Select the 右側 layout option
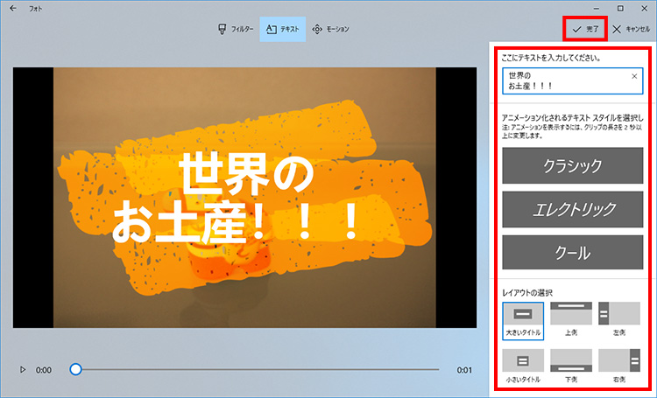The width and height of the screenshot is (657, 398). [619, 367]
